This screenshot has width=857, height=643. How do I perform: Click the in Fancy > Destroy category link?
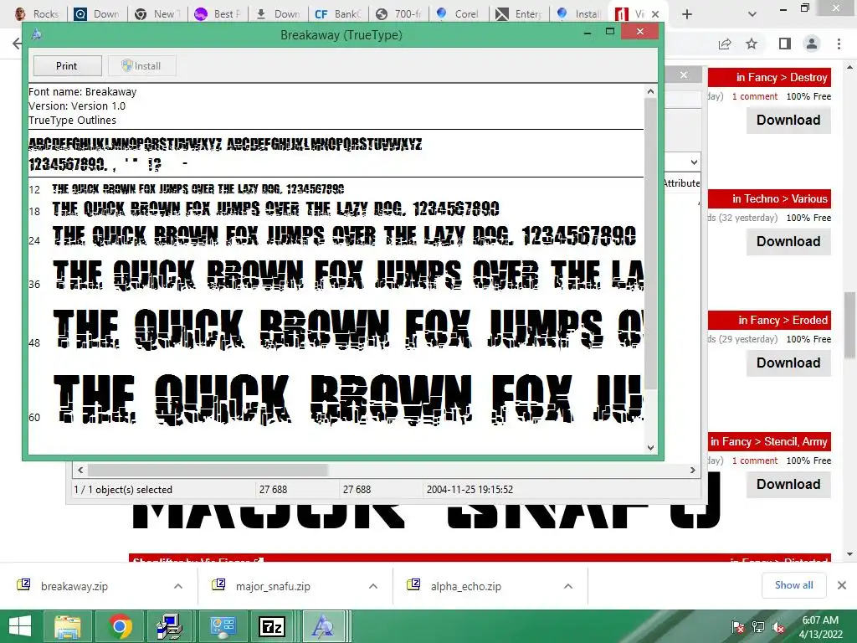[x=782, y=78]
